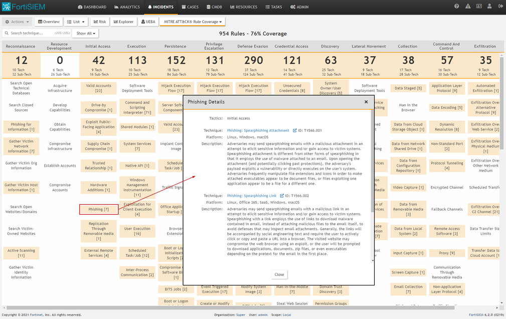The image size is (506, 319).
Task: Open the Explorer view
Action: [x=123, y=22]
